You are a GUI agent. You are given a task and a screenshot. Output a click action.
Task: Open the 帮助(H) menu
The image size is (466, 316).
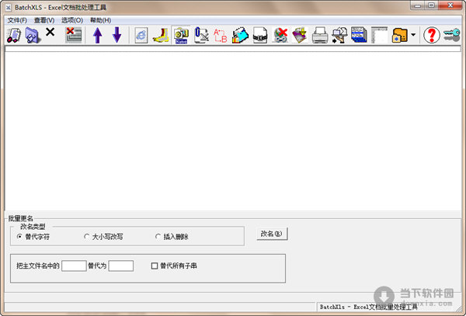101,20
